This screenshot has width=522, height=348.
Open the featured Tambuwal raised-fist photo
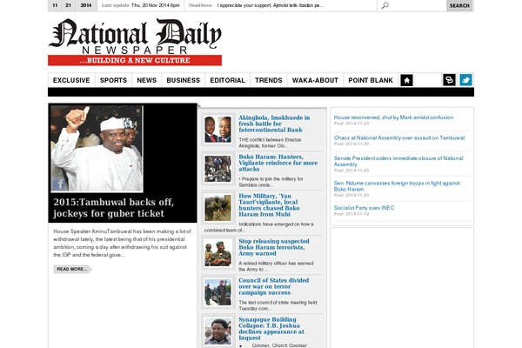pyautogui.click(x=97, y=149)
